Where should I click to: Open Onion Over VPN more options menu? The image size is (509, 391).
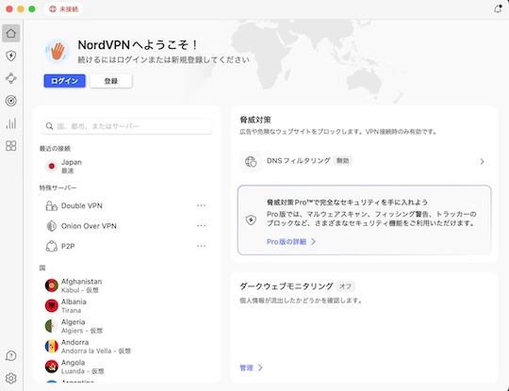[202, 225]
